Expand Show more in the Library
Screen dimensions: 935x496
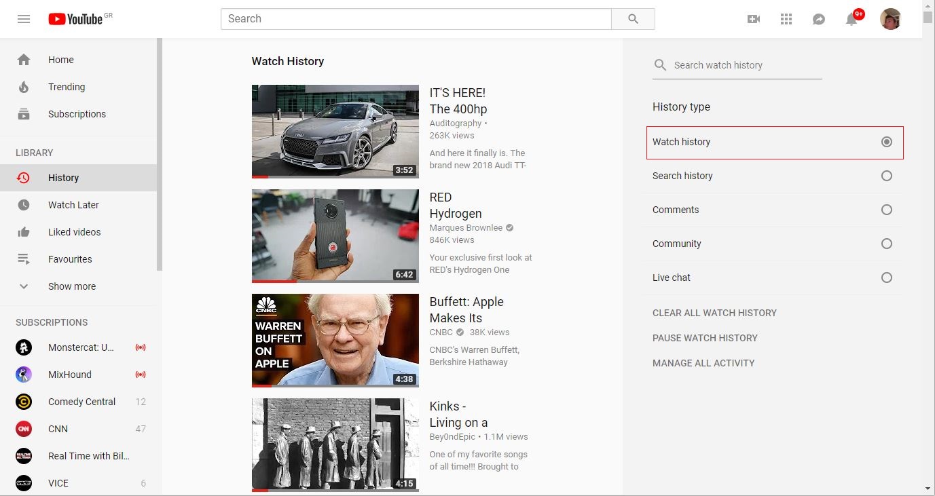78,286
